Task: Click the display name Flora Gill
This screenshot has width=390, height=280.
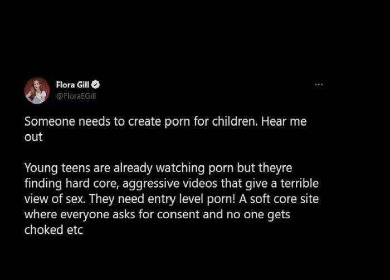Action: click(x=72, y=85)
